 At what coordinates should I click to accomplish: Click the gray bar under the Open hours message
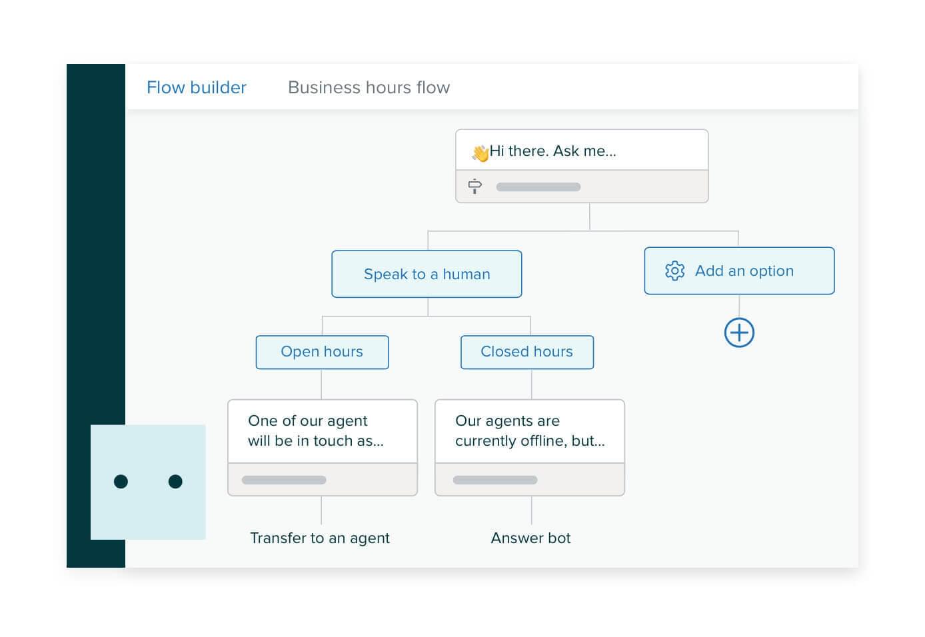(x=284, y=480)
